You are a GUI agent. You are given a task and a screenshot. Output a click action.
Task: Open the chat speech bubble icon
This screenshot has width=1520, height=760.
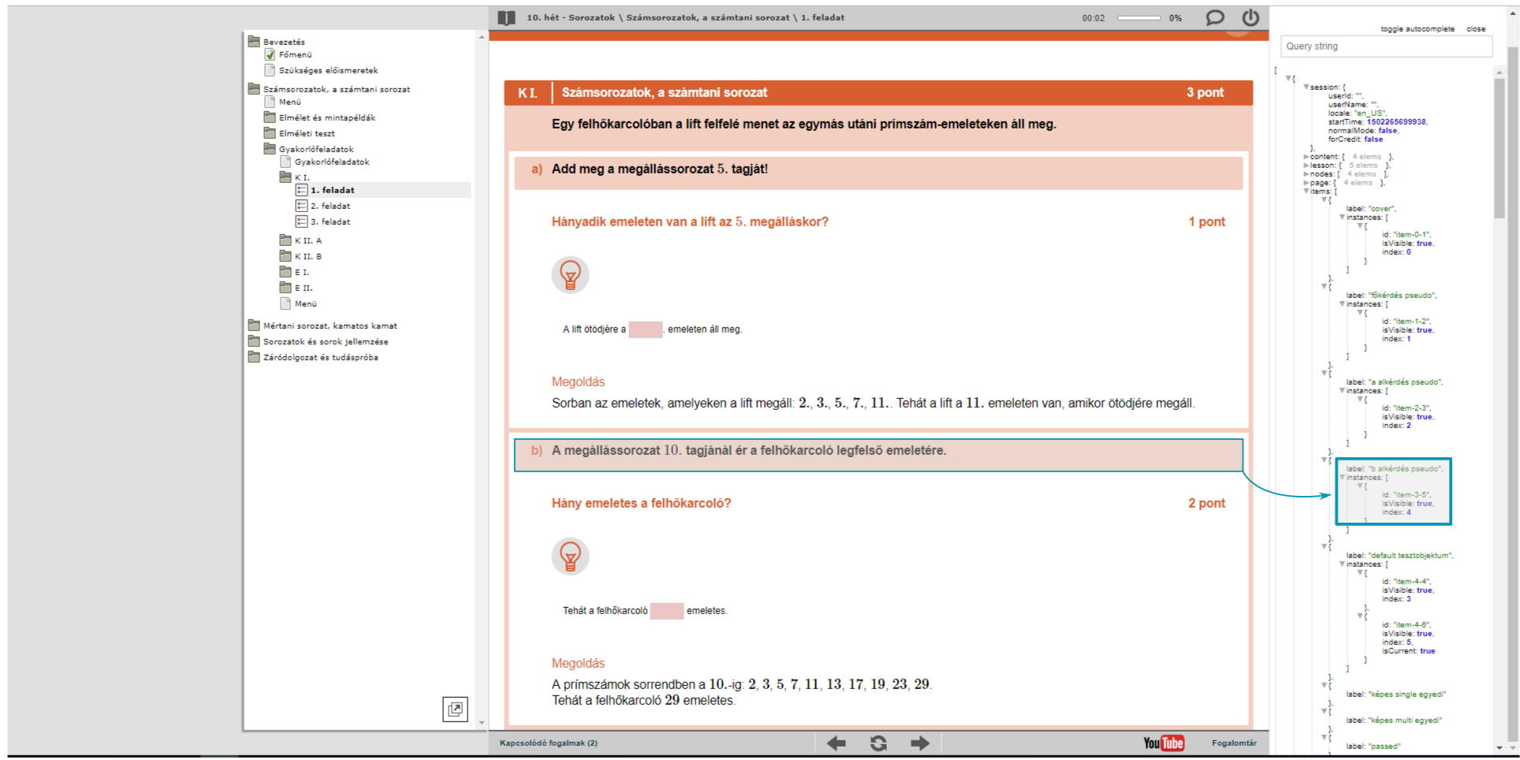[1215, 17]
